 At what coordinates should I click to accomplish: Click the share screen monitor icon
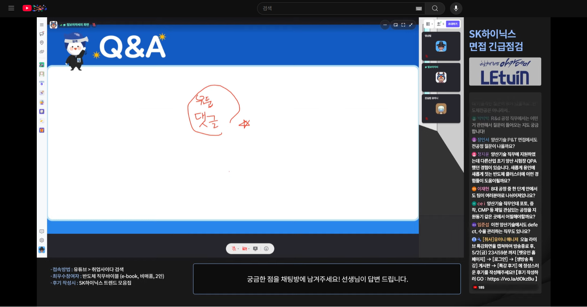256,248
